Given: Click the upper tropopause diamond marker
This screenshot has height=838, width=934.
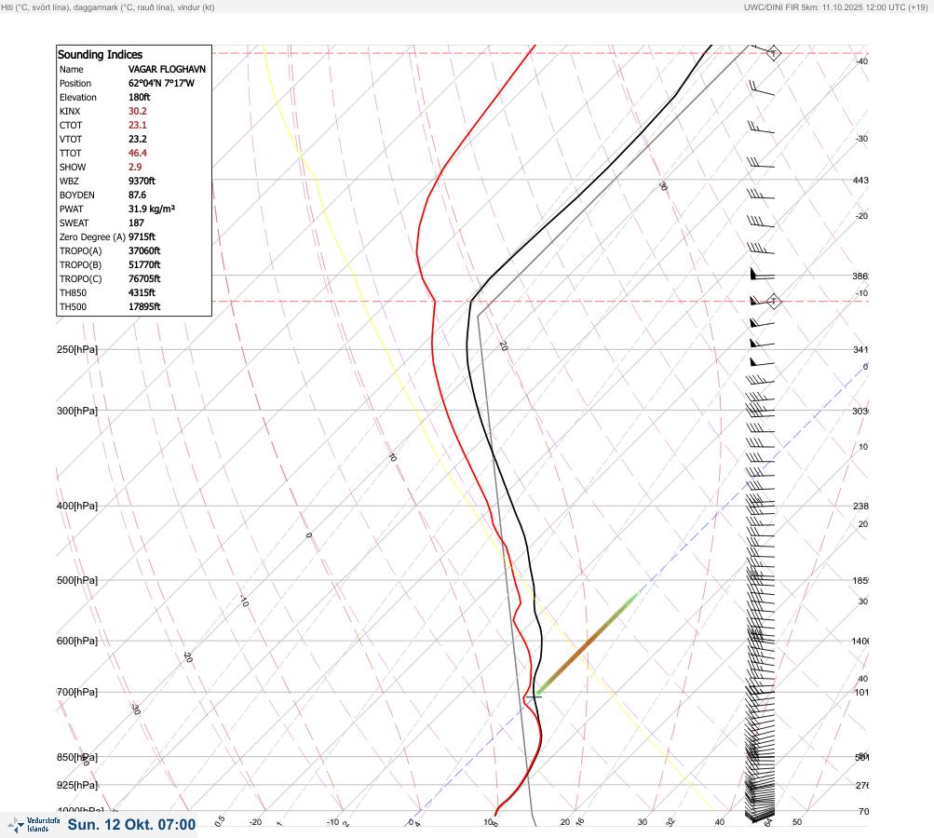Looking at the screenshot, I should point(773,53).
